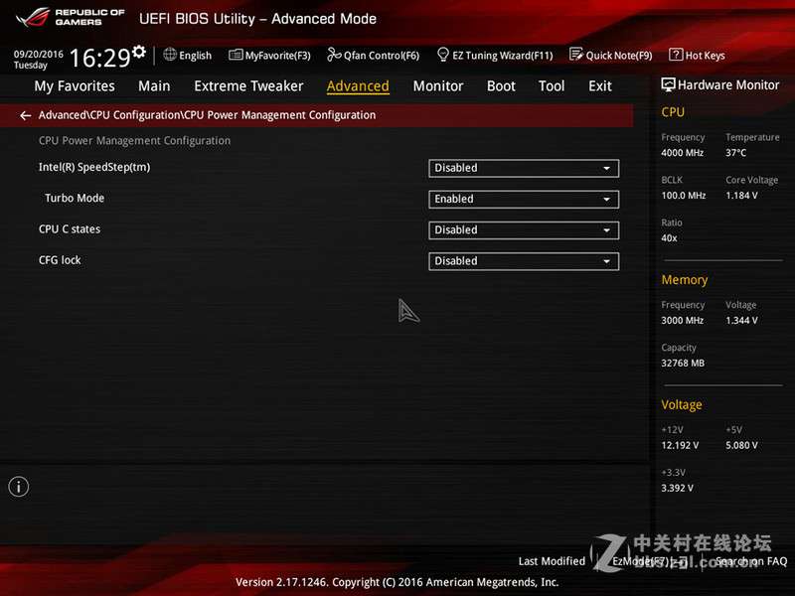Select the CFG lock label
Screen dimensions: 795x596
tap(60, 260)
